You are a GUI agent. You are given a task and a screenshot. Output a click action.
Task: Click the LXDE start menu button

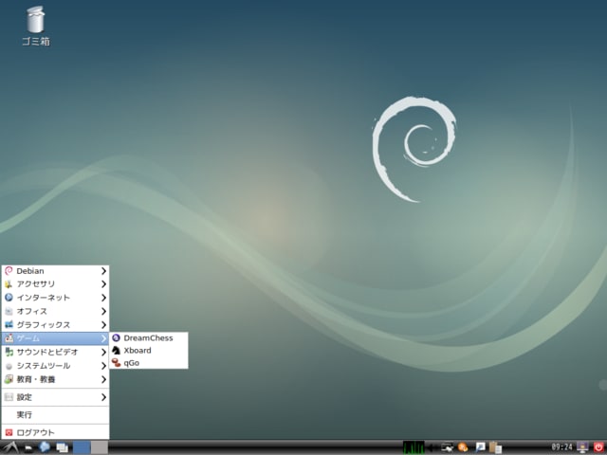9,447
